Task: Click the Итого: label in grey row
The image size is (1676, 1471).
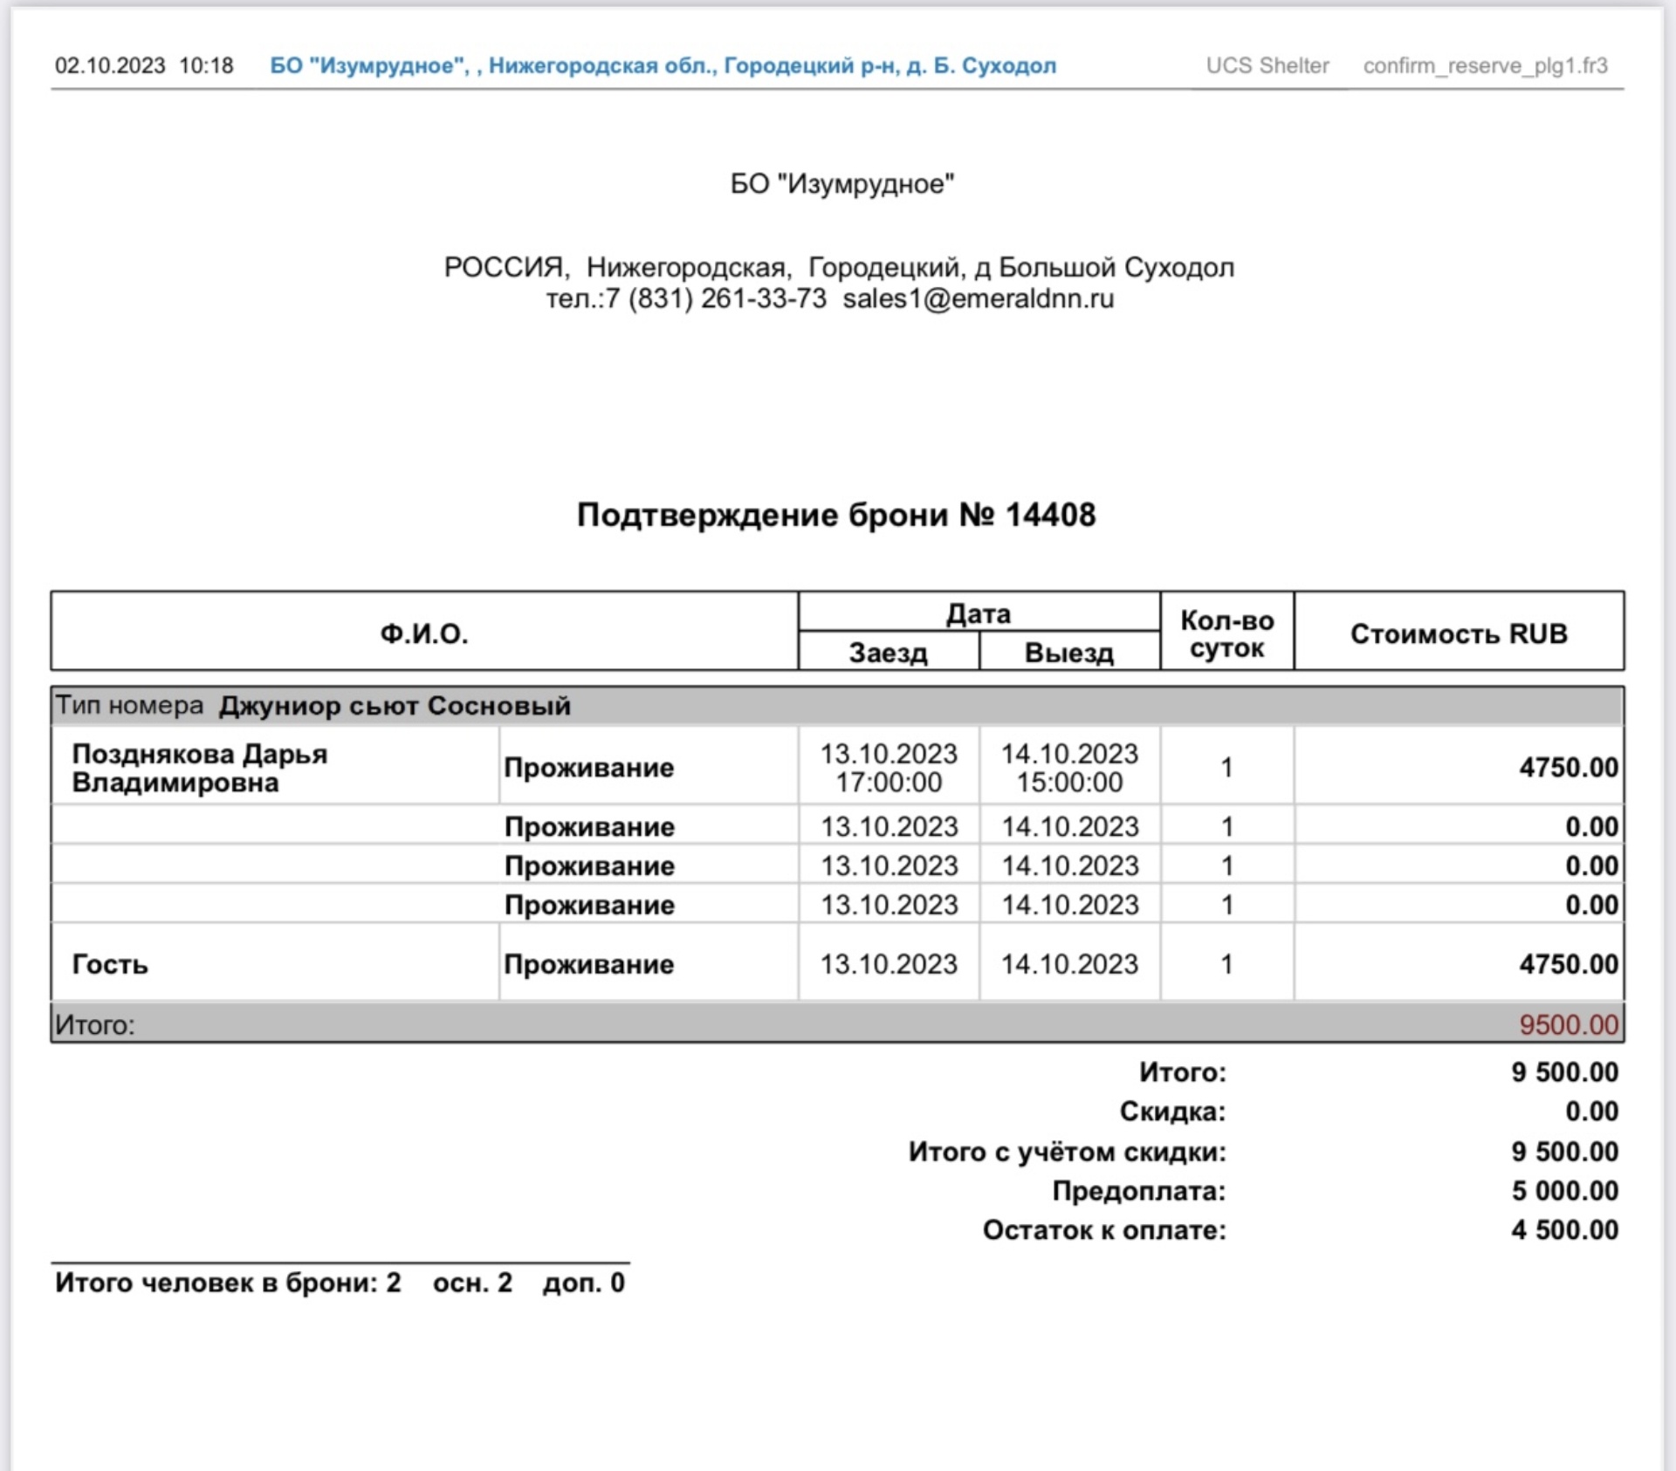Action: point(95,1024)
